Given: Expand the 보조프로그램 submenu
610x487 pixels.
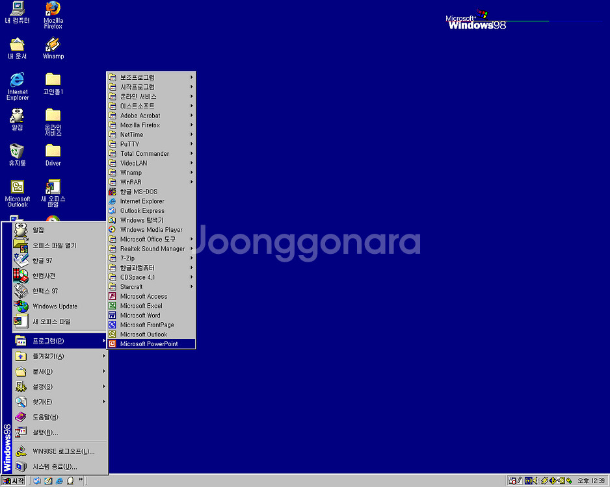Looking at the screenshot, I should pyautogui.click(x=152, y=77).
